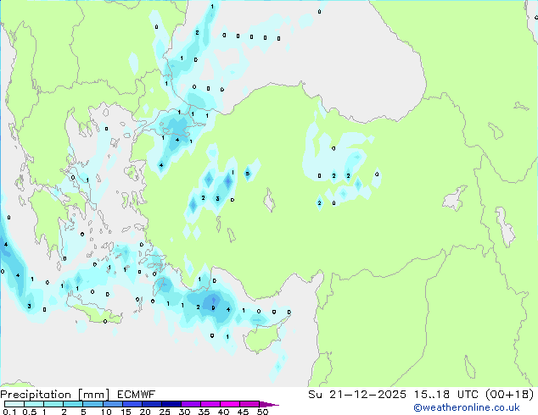This screenshot has height=415, width=538.
Task: Click the "(00+18)" forecast run label
Action: pyautogui.click(x=510, y=395)
